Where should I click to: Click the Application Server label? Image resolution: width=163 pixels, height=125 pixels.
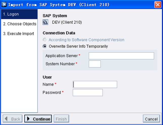pos(62,56)
